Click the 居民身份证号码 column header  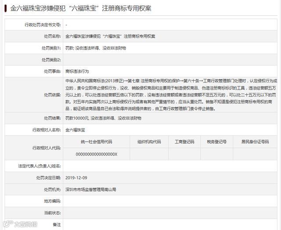click(x=255, y=142)
